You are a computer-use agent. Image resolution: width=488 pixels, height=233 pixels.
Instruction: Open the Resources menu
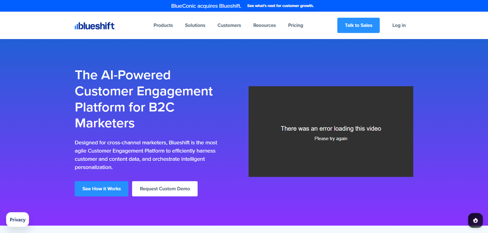tap(264, 26)
